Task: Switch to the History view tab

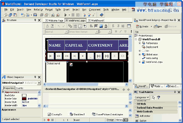Action: tap(119, 120)
